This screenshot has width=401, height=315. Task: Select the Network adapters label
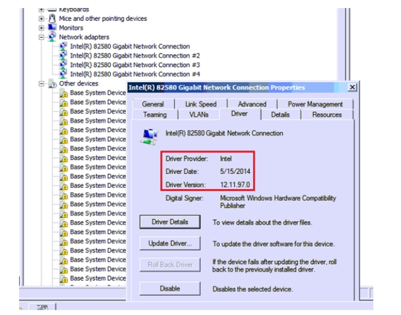pyautogui.click(x=84, y=37)
